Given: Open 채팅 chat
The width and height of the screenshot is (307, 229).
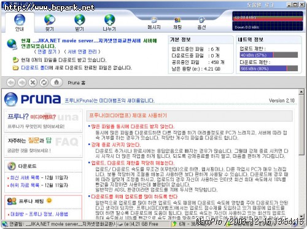Looking at the screenshot, I should tap(177, 23).
